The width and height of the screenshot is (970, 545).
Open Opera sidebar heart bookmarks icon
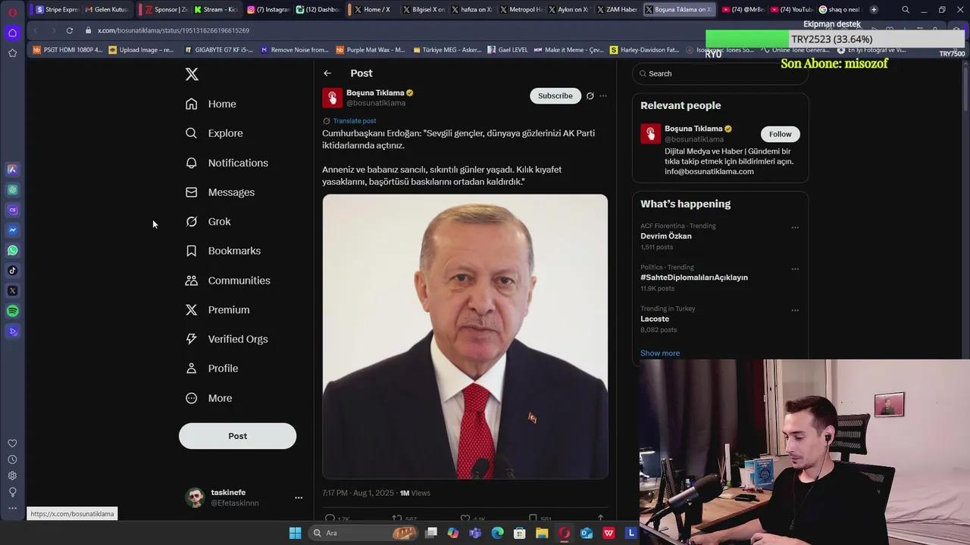[x=12, y=444]
